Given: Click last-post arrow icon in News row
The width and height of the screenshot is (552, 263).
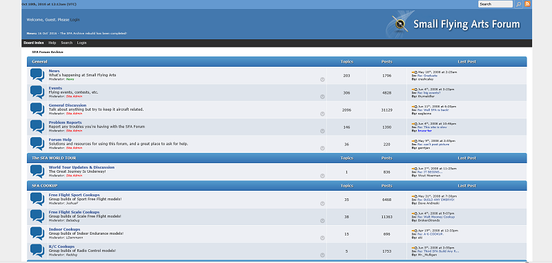Looking at the screenshot, I should (415, 72).
